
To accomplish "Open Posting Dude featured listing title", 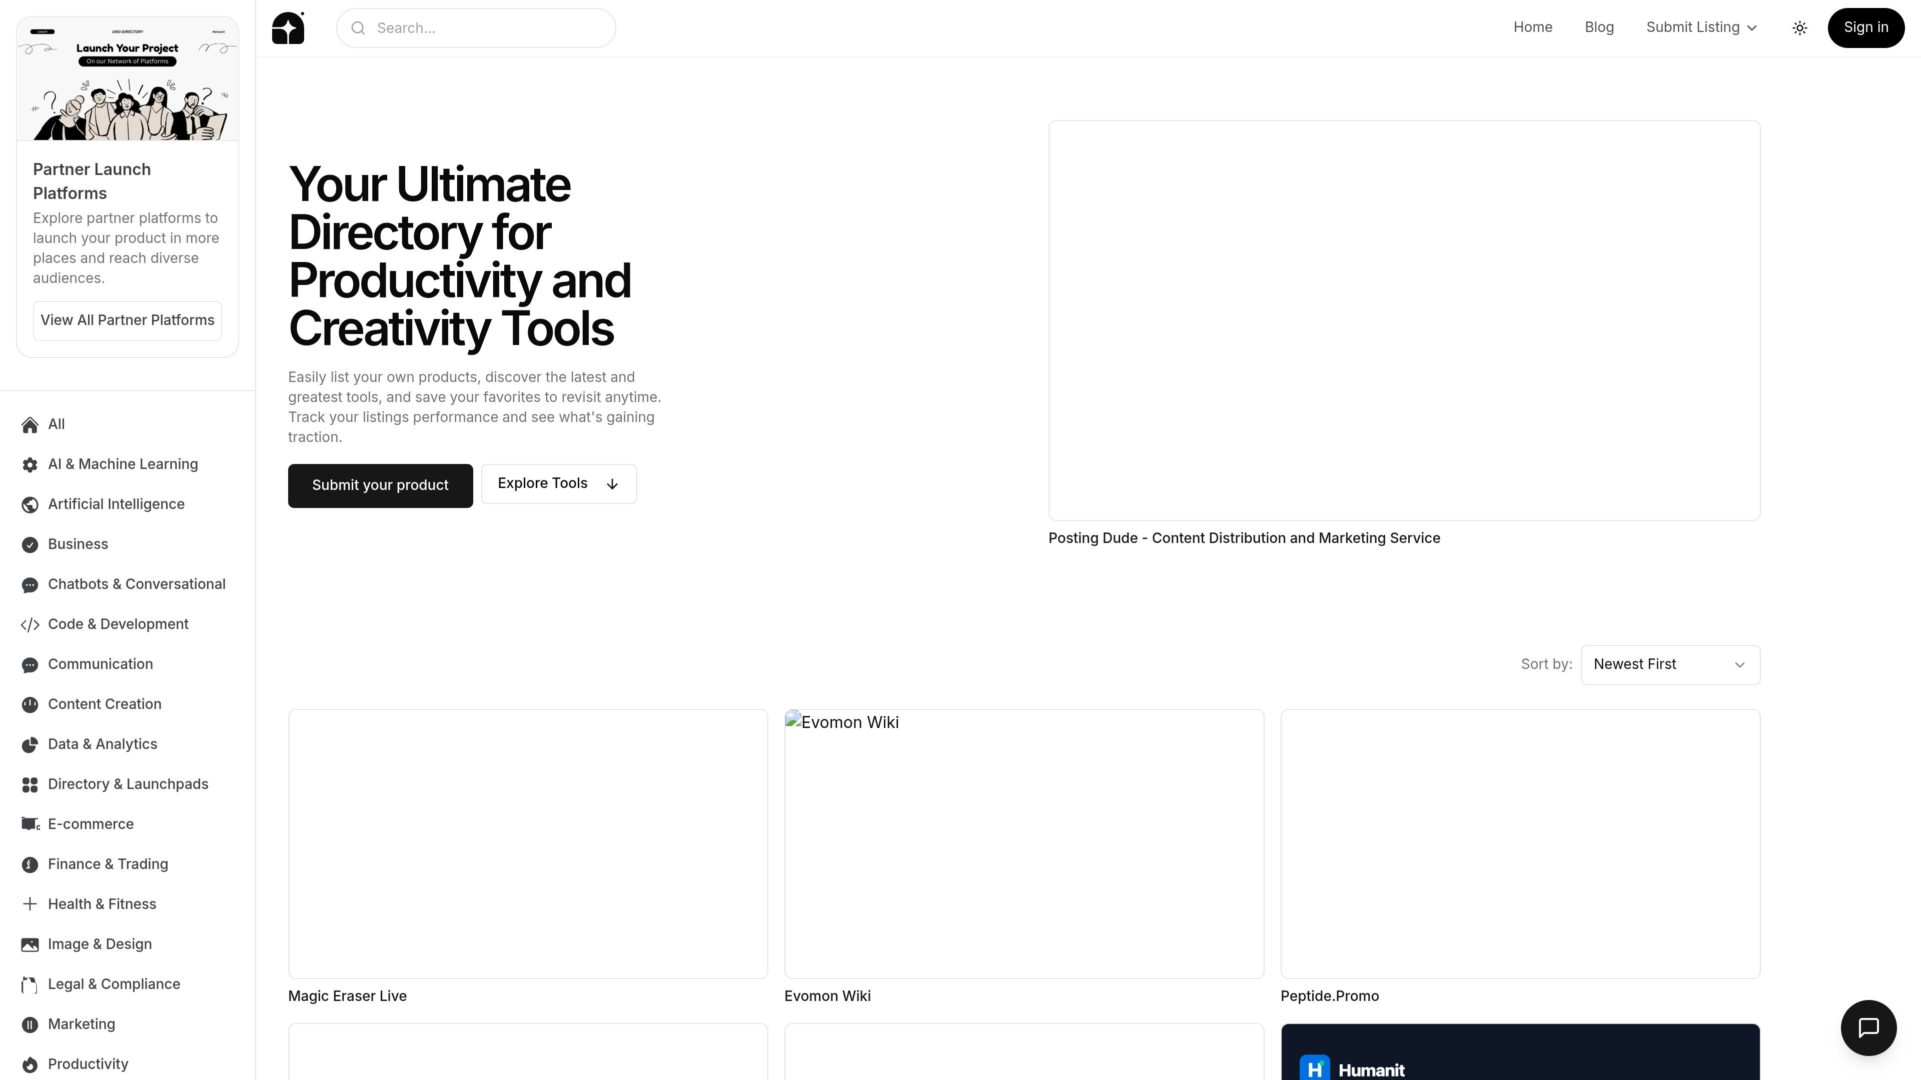I will coord(1244,538).
